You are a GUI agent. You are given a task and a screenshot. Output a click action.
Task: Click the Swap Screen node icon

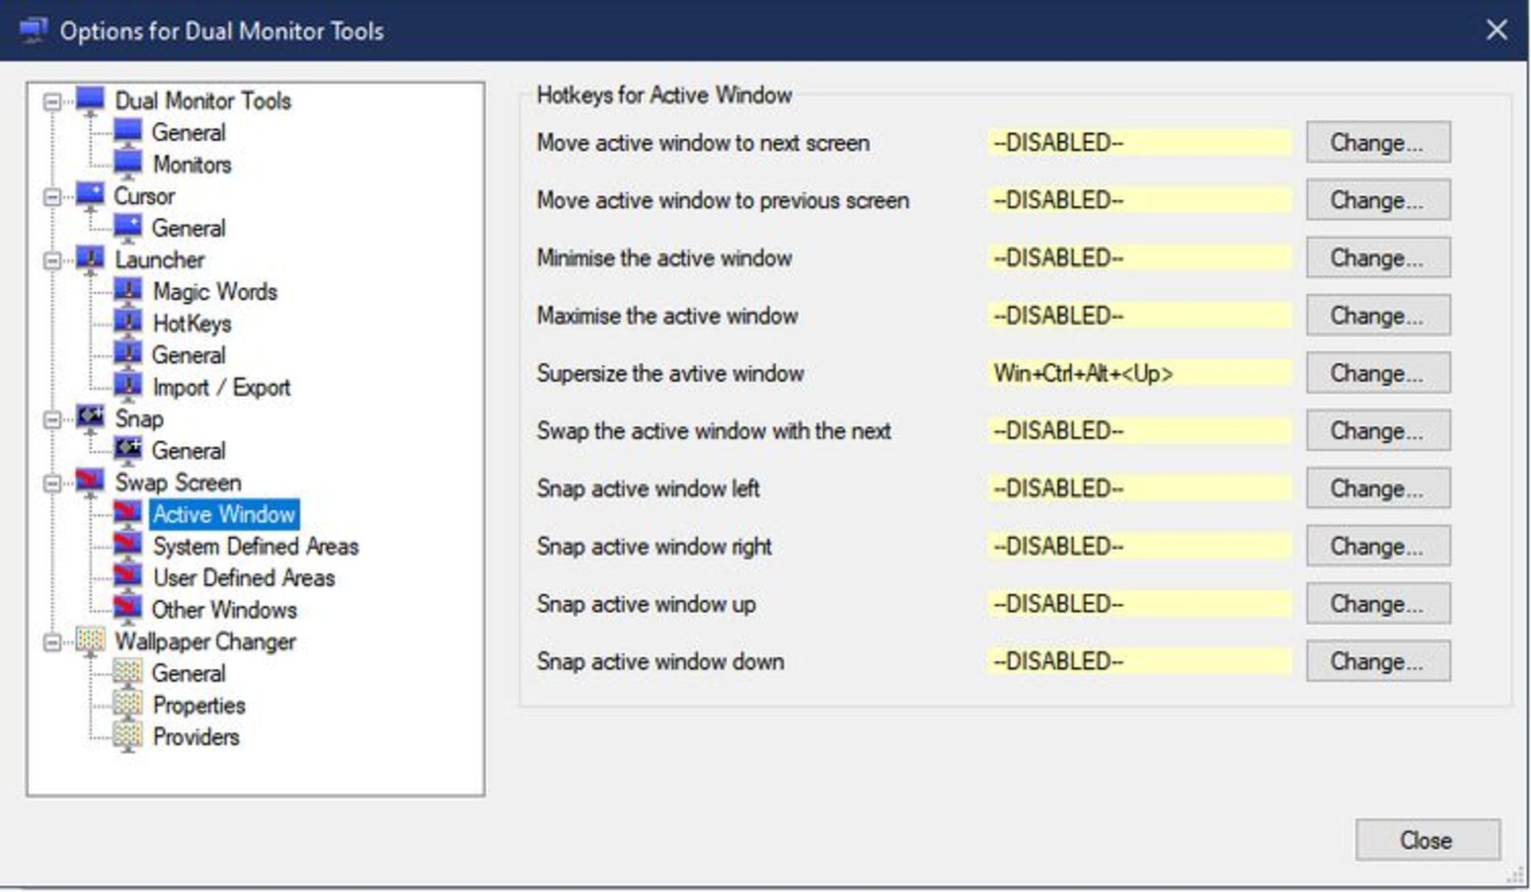(90, 482)
